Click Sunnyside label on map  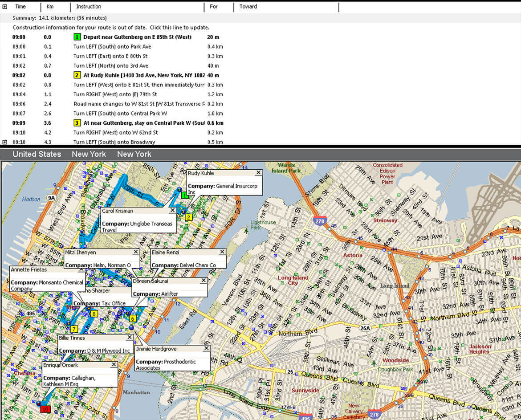click(305, 390)
